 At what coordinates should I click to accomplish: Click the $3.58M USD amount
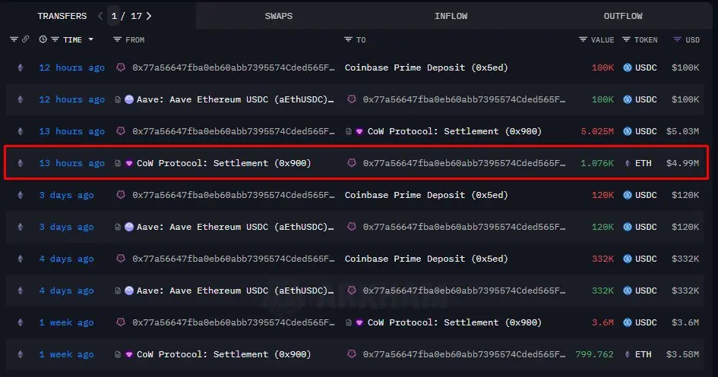pos(682,354)
